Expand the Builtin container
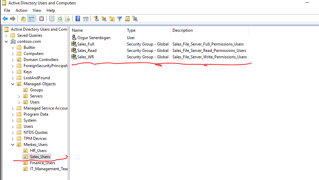 [12, 48]
